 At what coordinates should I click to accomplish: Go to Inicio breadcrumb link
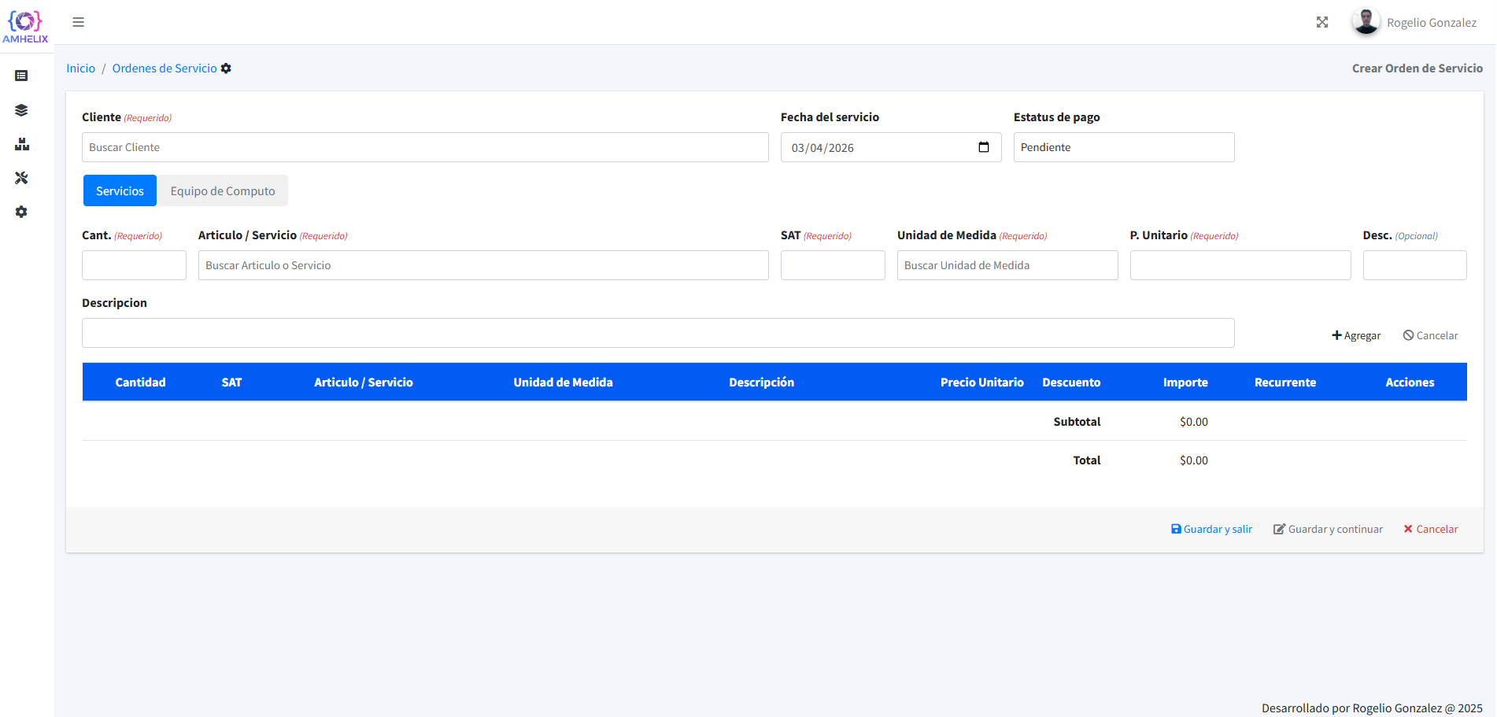80,68
